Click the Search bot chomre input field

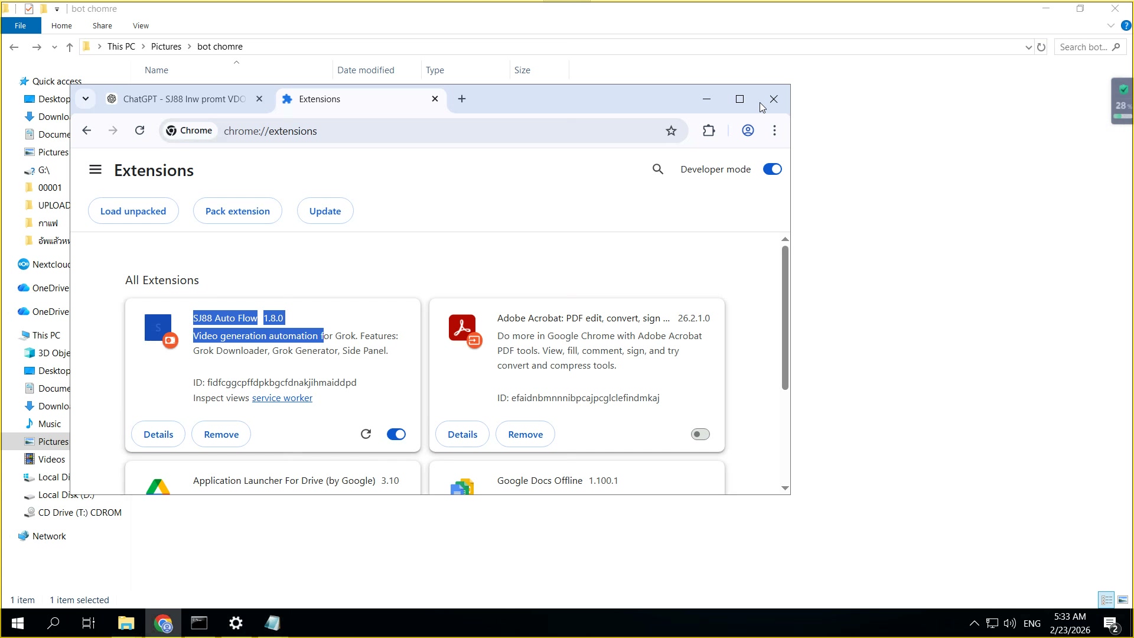(x=1083, y=47)
